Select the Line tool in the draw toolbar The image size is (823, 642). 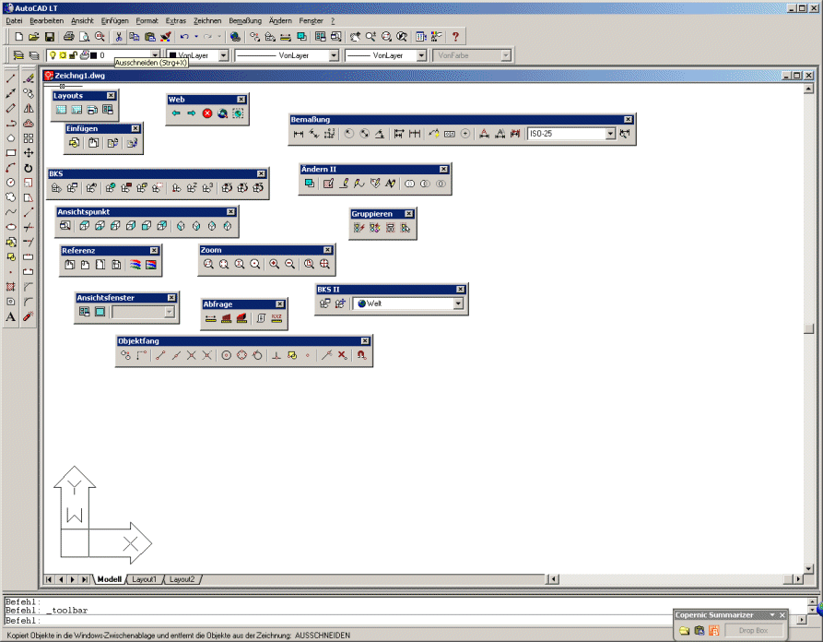11,78
